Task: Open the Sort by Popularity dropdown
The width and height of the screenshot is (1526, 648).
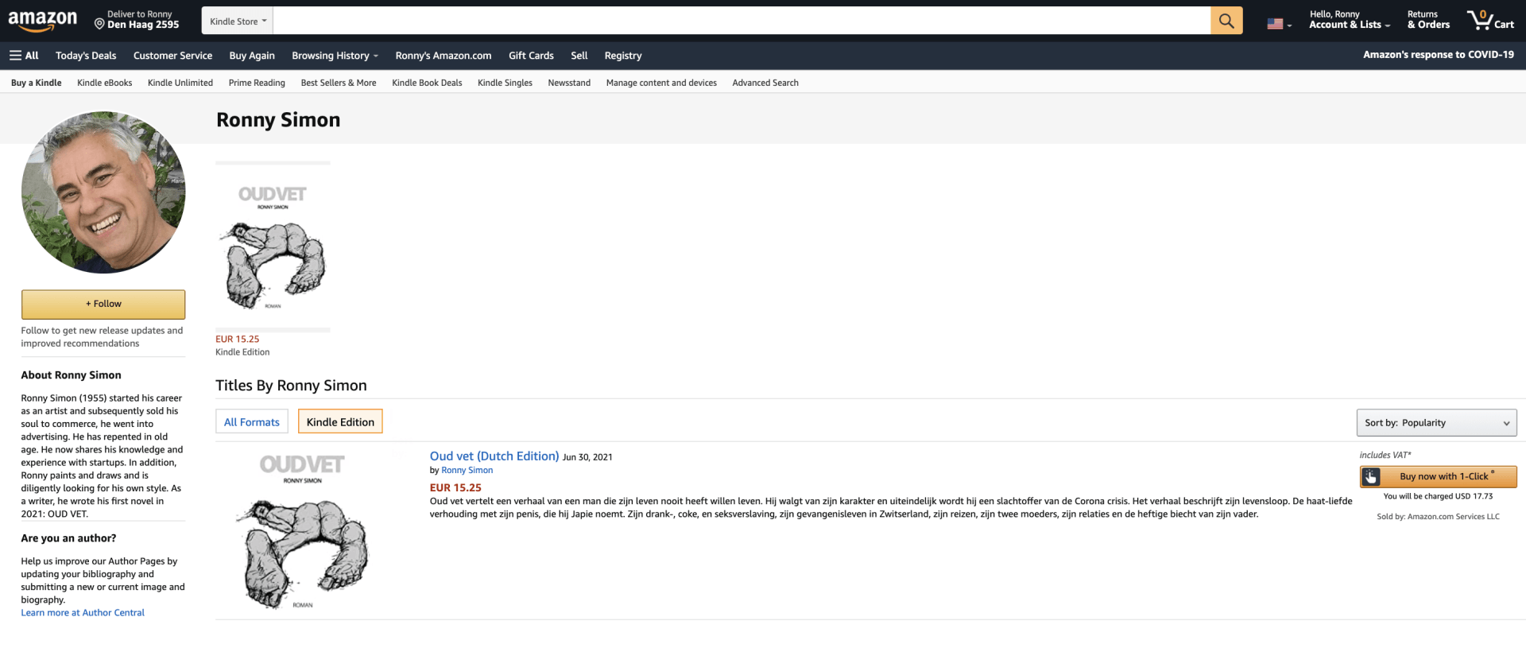Action: tap(1436, 423)
